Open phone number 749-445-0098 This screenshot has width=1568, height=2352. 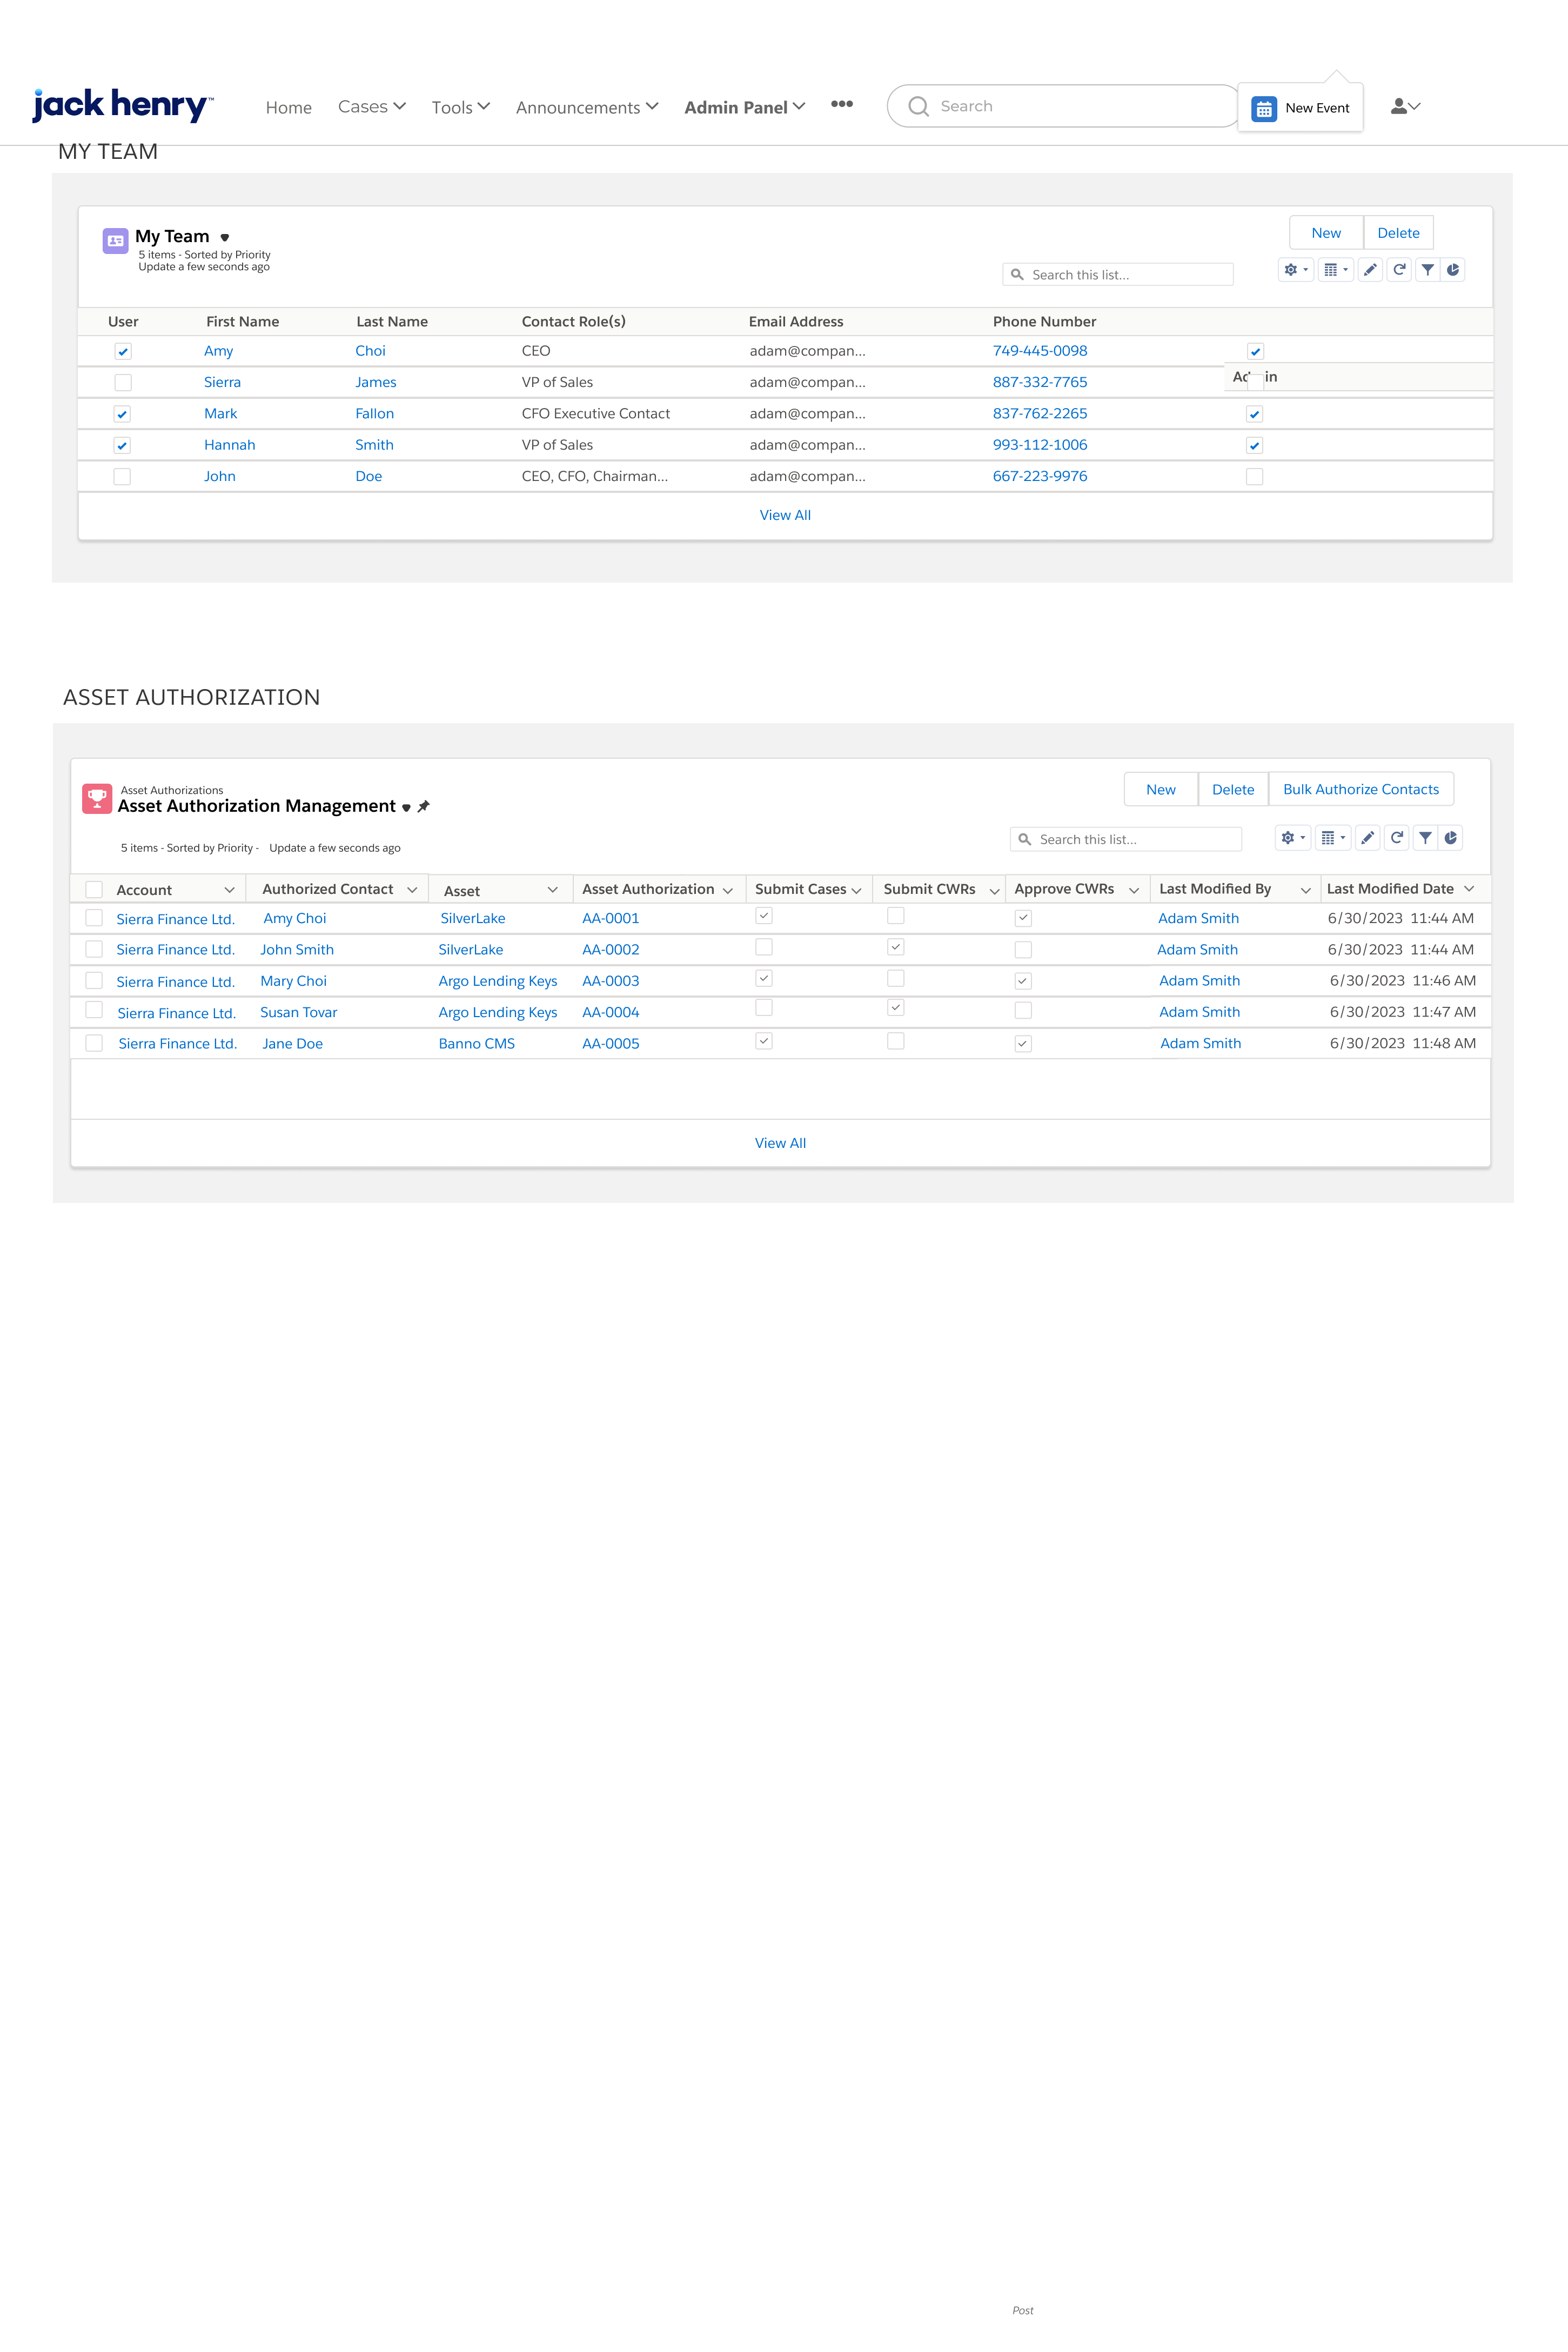[x=1040, y=351]
